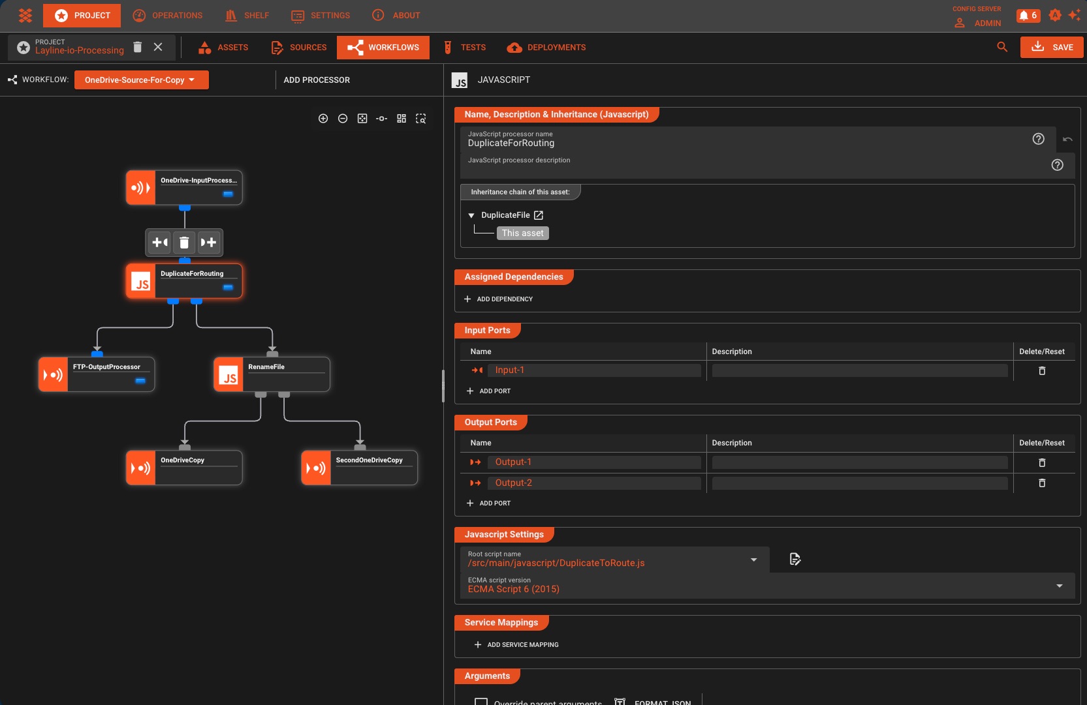Collapse the DuplicateFile inheritance tree triangle
The image size is (1087, 705).
pyautogui.click(x=471, y=215)
